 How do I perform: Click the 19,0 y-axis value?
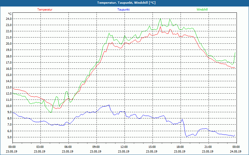pyautogui.click(x=9, y=50)
